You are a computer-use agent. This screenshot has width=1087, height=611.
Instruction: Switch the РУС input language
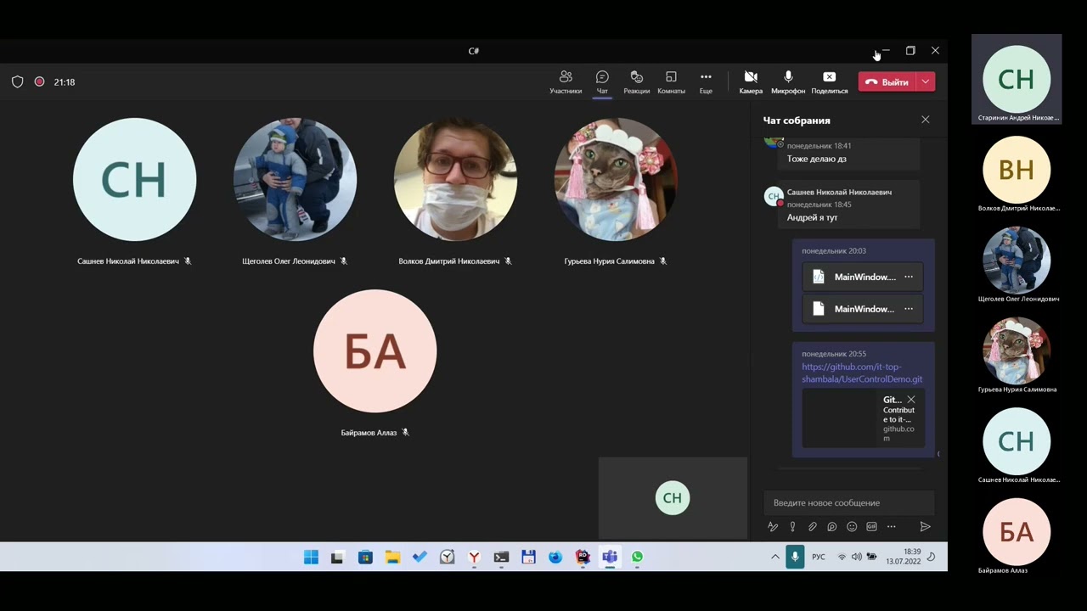[x=819, y=557]
